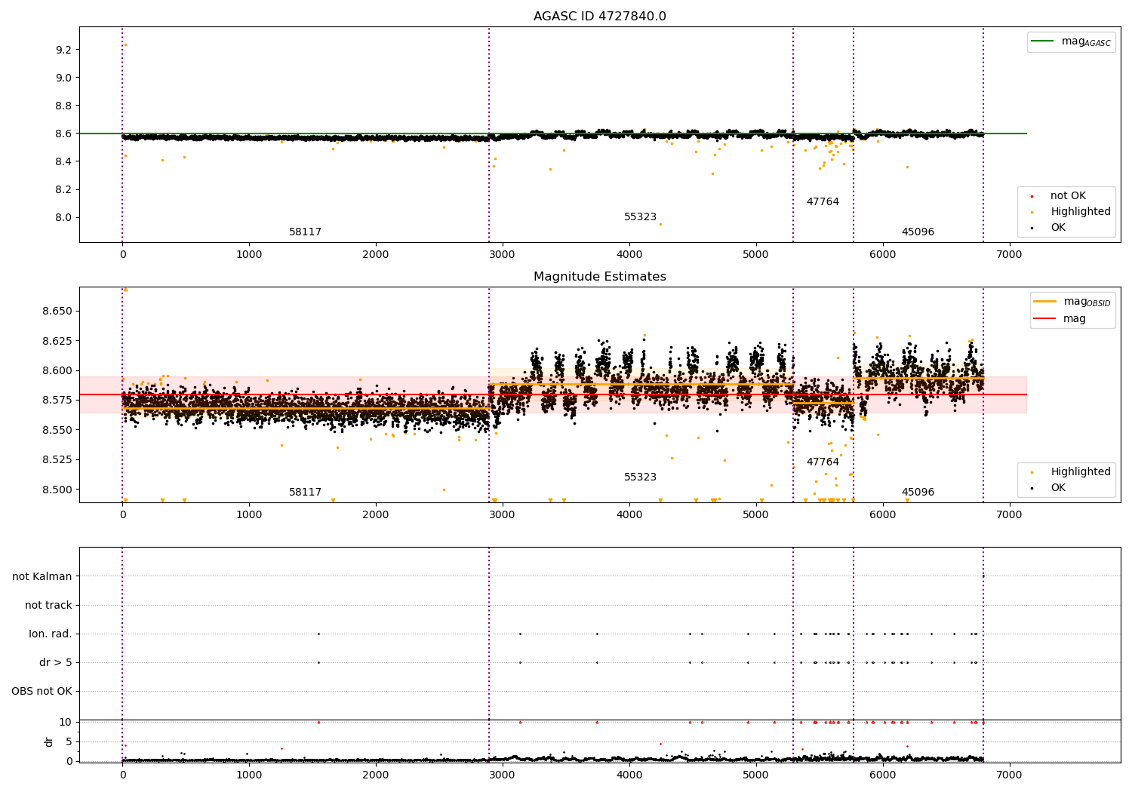Click the obsid label 58117 in top plot
The height and width of the screenshot is (792, 1132).
(305, 232)
